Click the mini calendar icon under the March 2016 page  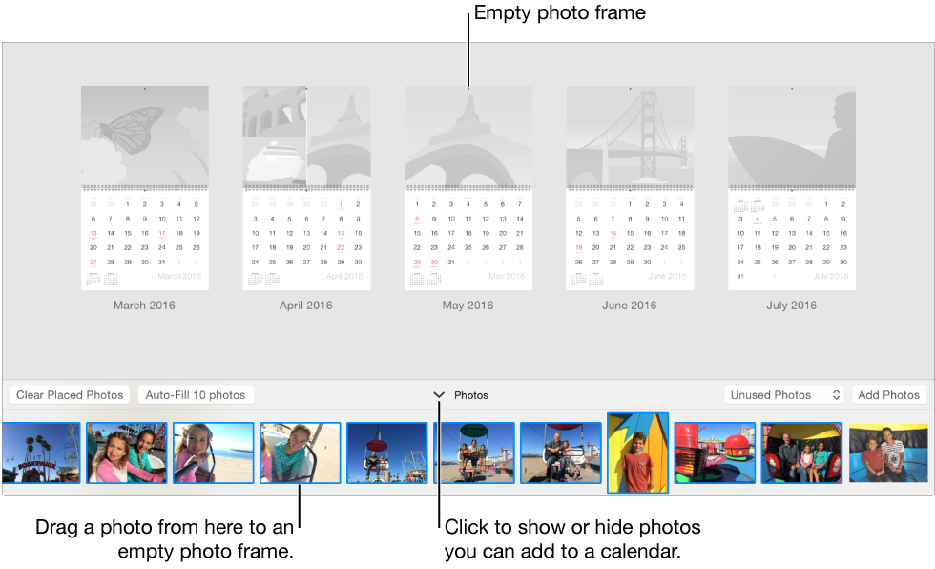tap(92, 279)
